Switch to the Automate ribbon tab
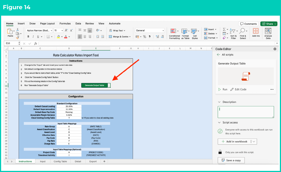Viewport: 281px width, 172px height. (x=115, y=23)
